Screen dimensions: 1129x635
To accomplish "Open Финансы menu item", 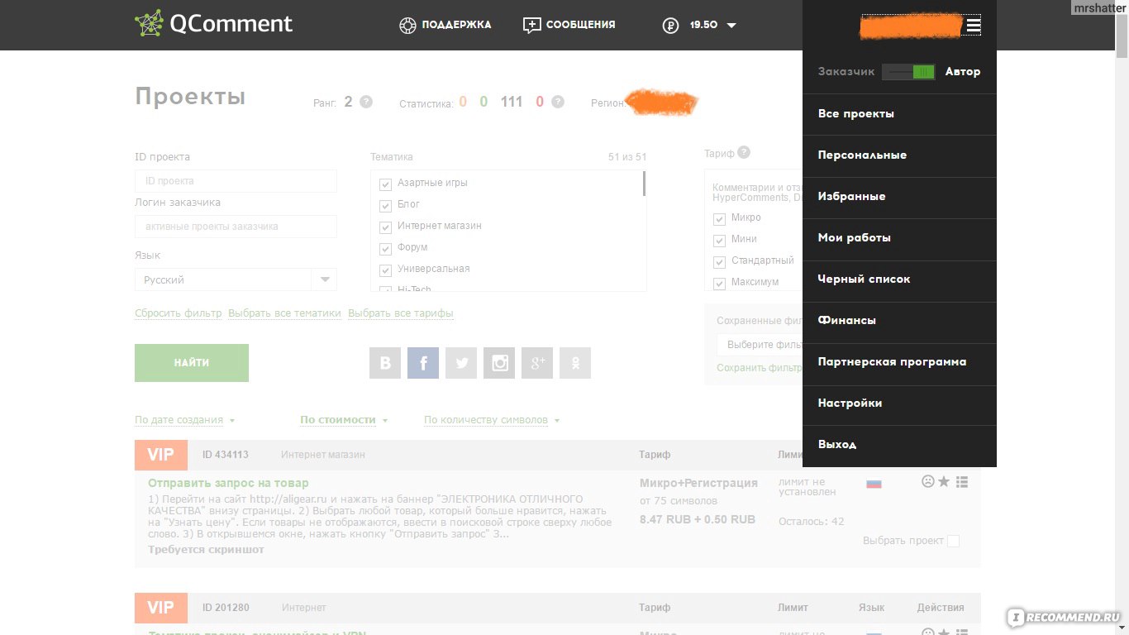I will 899,321.
